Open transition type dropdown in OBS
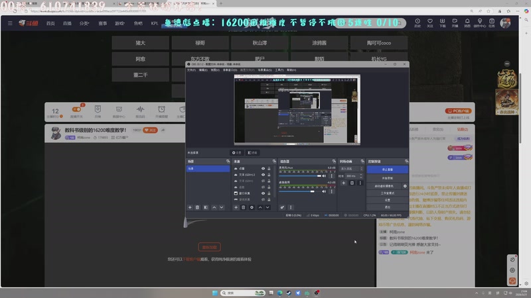Viewport: 531px width, 298px height. 352,169
